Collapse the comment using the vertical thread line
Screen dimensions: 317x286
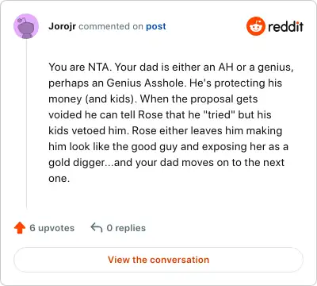tap(26, 124)
